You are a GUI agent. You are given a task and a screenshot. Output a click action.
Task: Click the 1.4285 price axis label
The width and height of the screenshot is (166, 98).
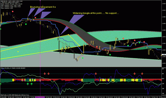click(x=164, y=30)
